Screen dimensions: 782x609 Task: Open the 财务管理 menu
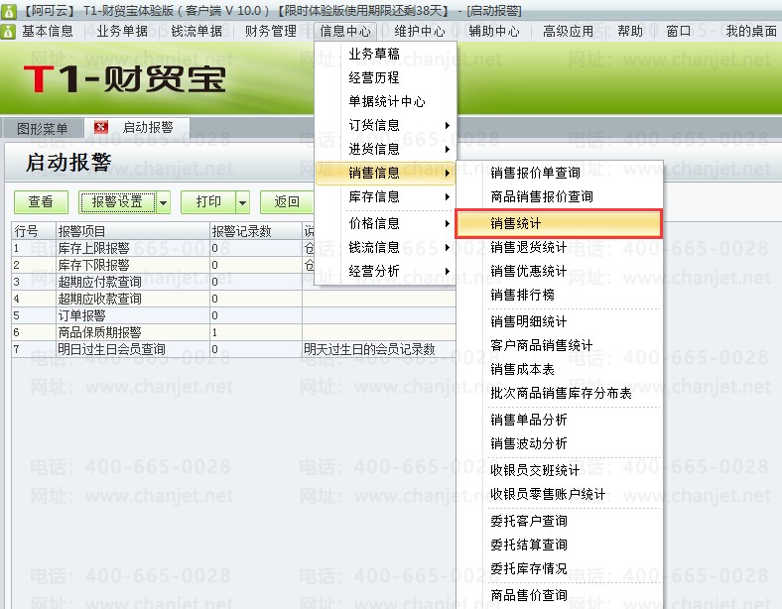tap(271, 32)
